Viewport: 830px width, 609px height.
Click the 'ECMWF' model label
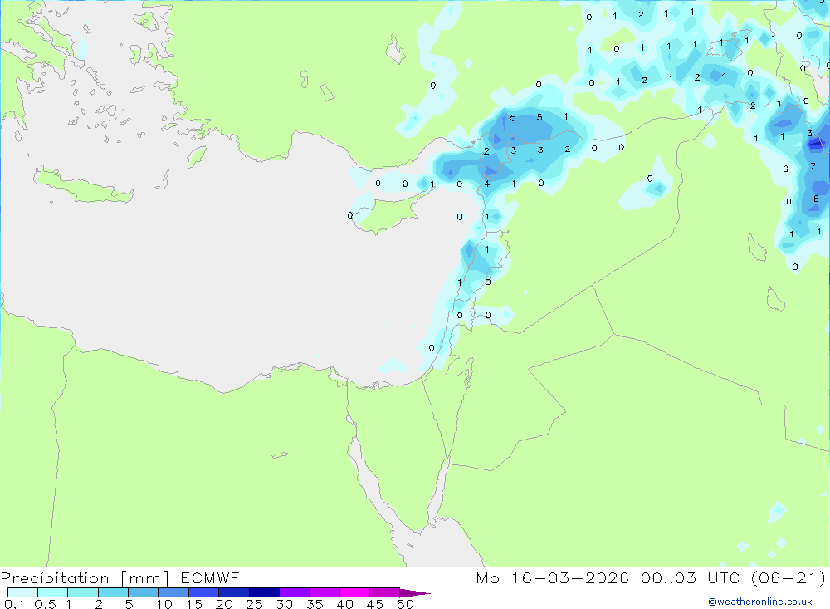click(x=210, y=577)
